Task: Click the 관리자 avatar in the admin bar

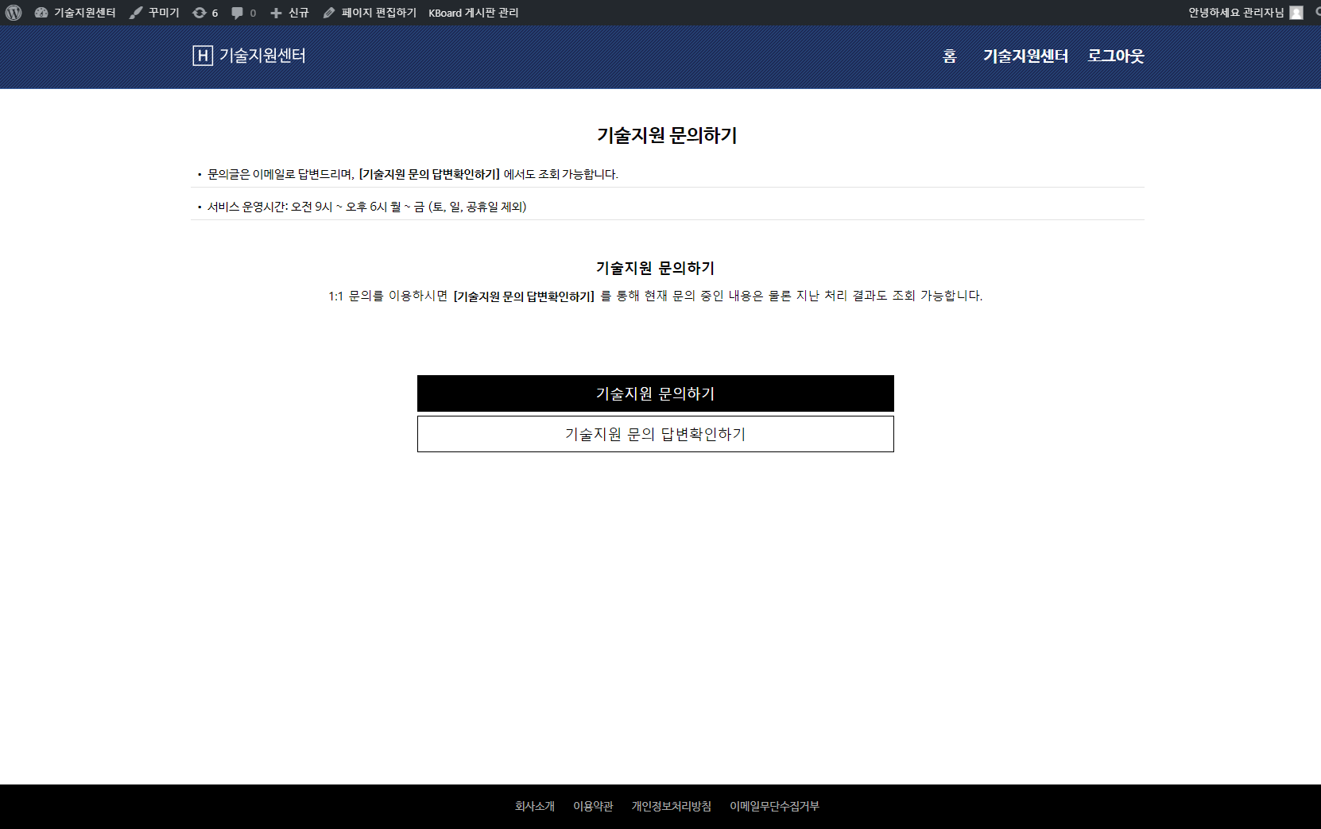Action: pyautogui.click(x=1296, y=13)
